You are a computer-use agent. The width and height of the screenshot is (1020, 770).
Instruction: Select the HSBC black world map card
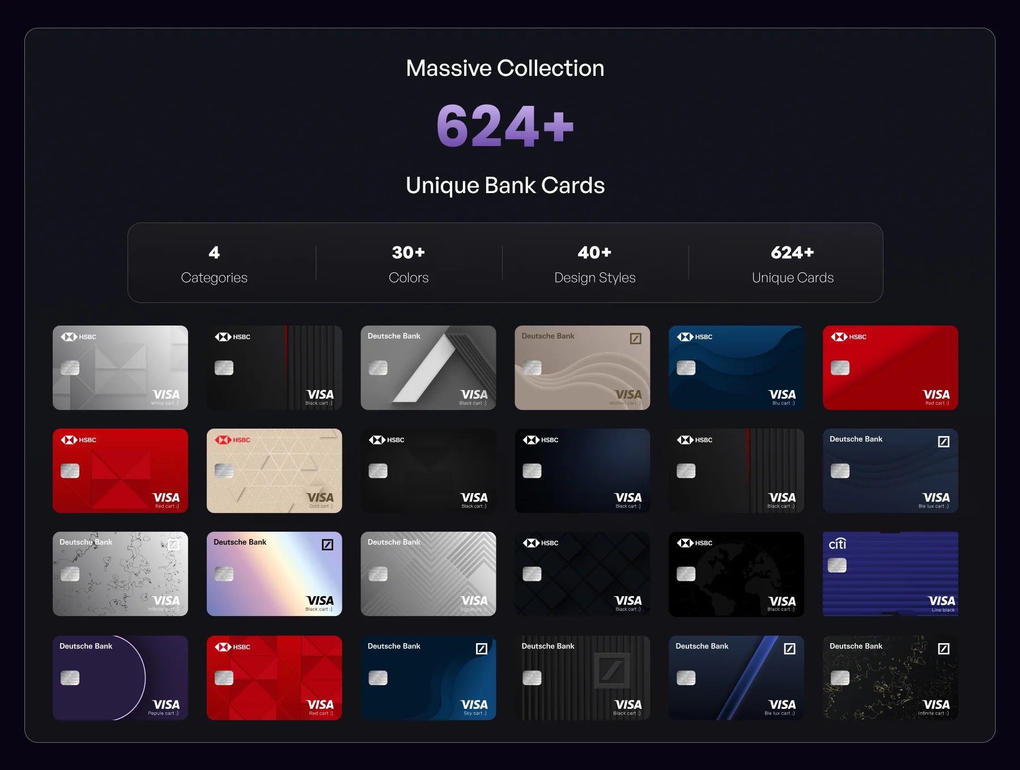tap(736, 574)
